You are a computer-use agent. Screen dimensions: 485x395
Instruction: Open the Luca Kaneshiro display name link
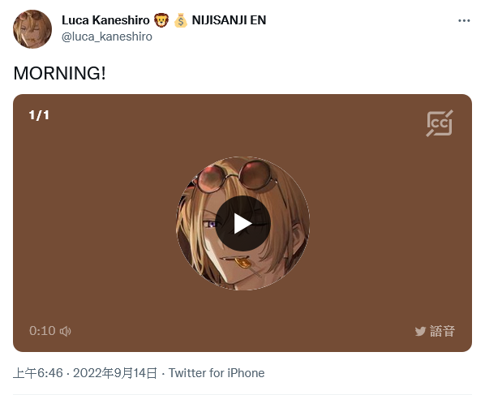pyautogui.click(x=105, y=20)
